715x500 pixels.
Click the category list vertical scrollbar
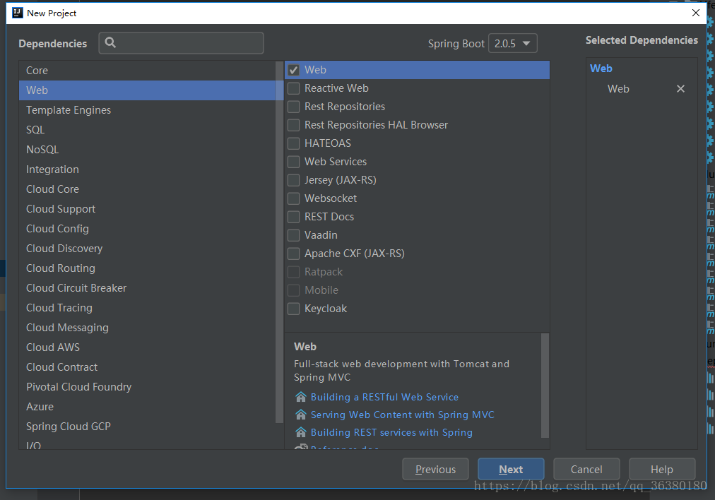click(x=280, y=242)
